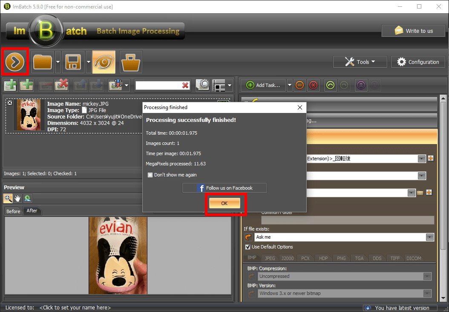Click the image list search field
The width and height of the screenshot is (449, 312).
[x=158, y=85]
